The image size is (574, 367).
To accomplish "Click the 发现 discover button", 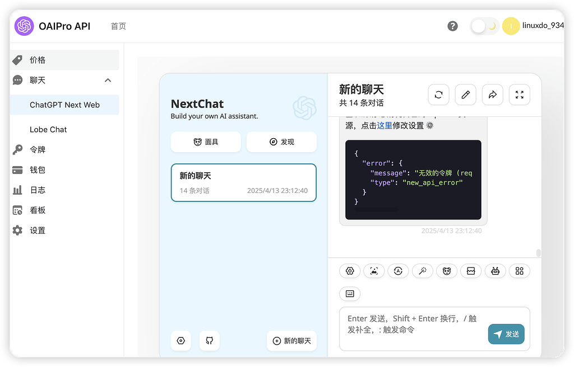I will pyautogui.click(x=281, y=142).
